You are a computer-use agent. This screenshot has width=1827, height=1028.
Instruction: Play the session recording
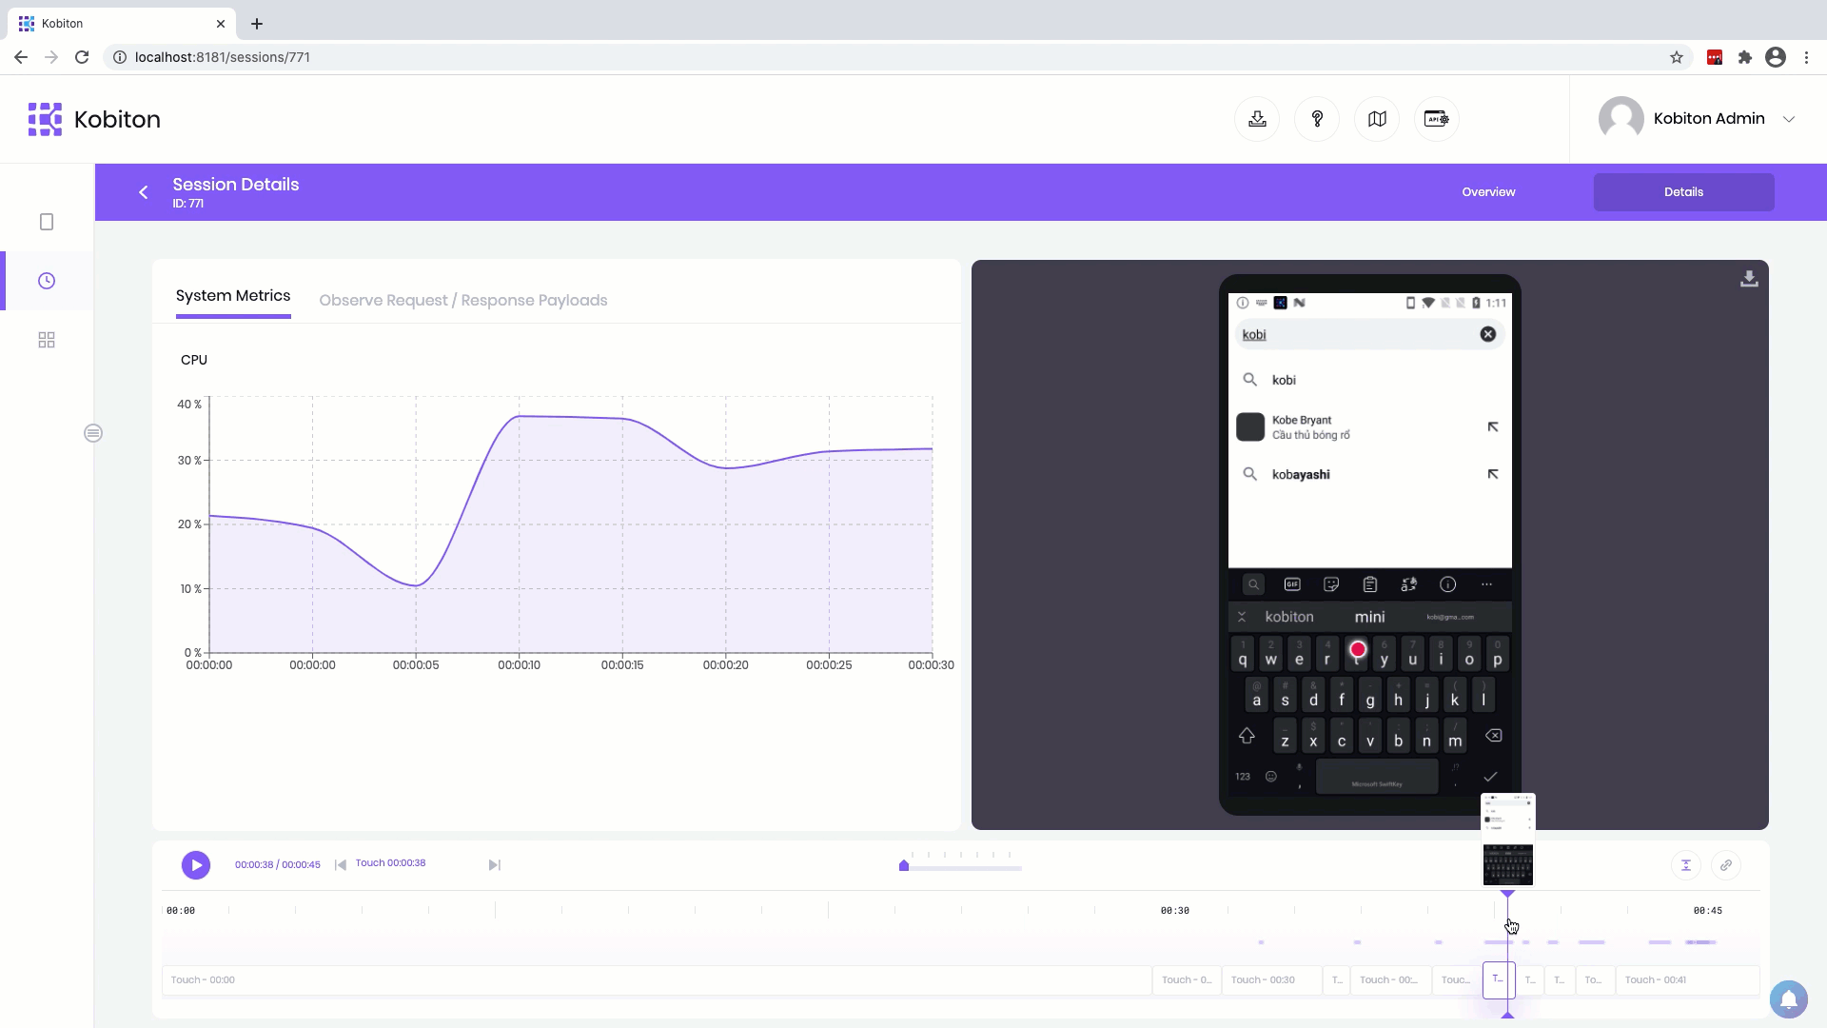point(195,864)
